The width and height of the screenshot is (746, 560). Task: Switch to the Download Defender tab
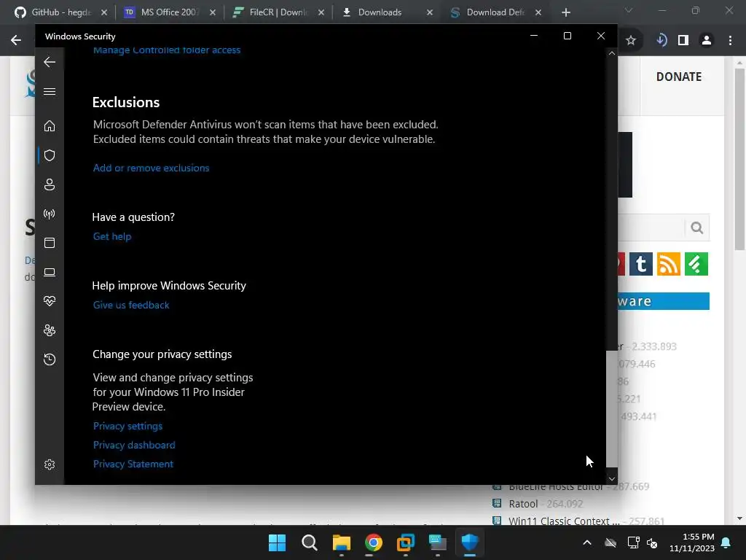pos(495,12)
